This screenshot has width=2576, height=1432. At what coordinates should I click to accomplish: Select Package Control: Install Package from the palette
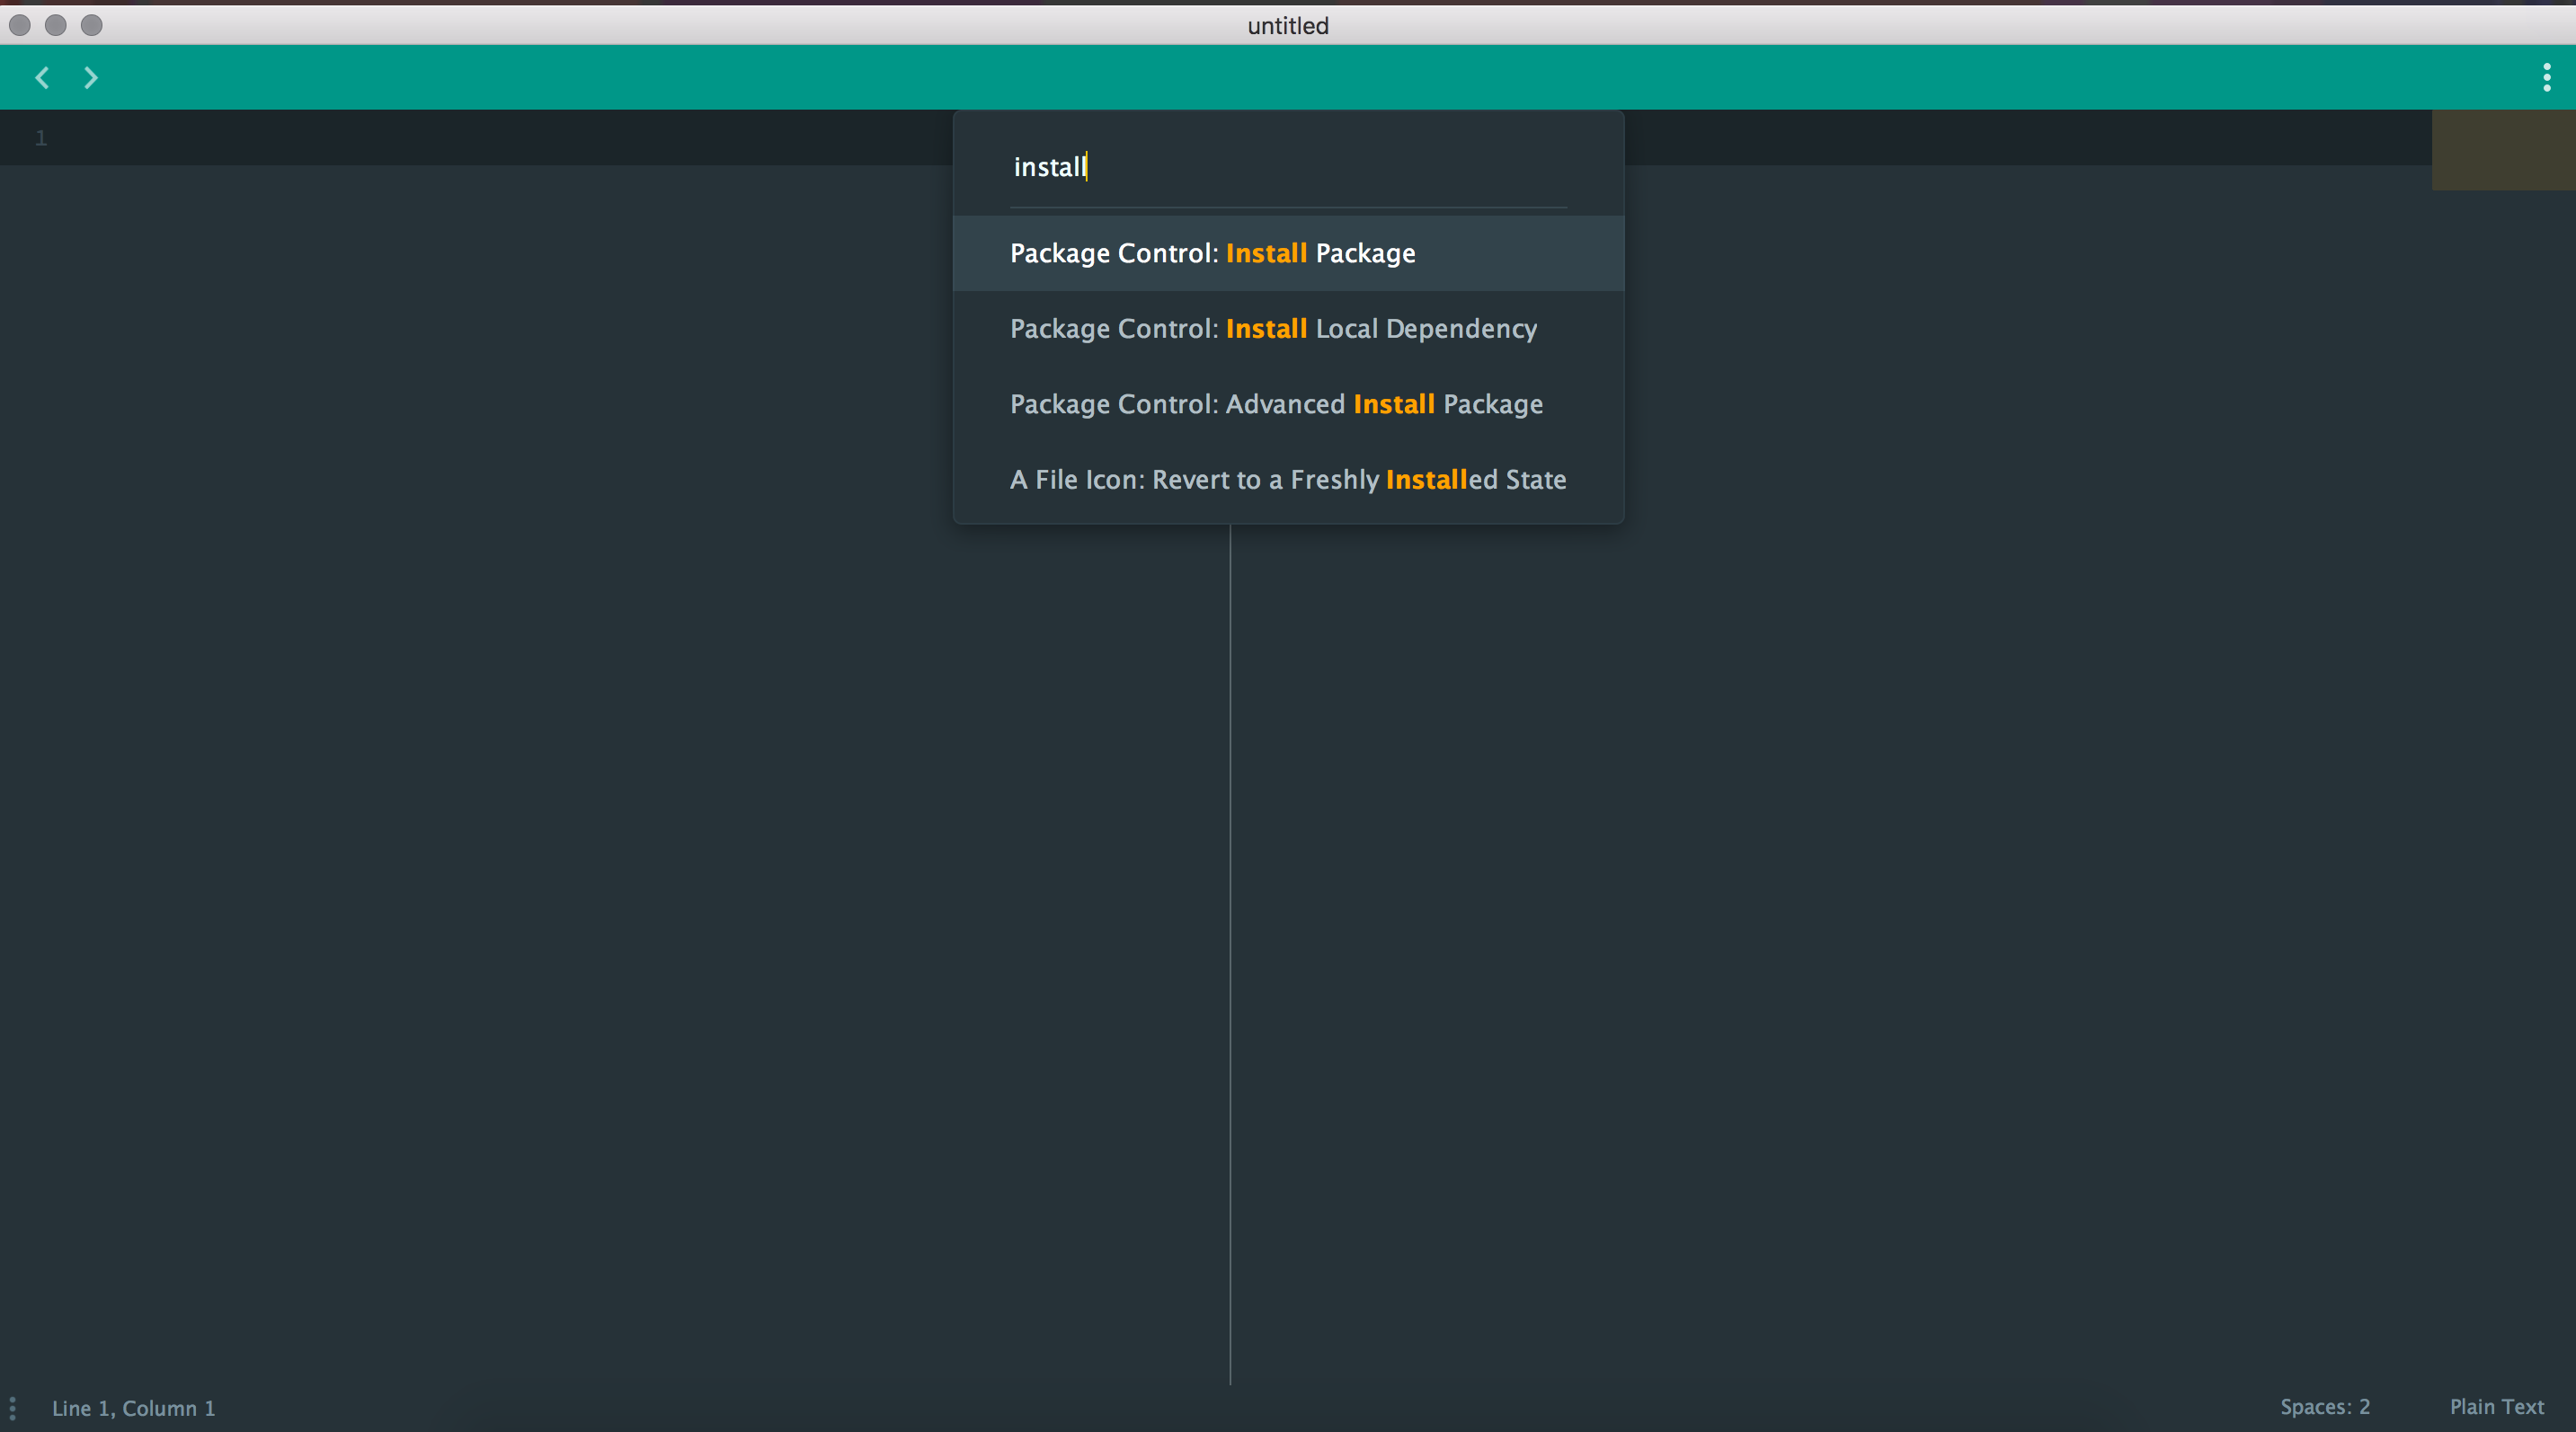[x=1212, y=252]
